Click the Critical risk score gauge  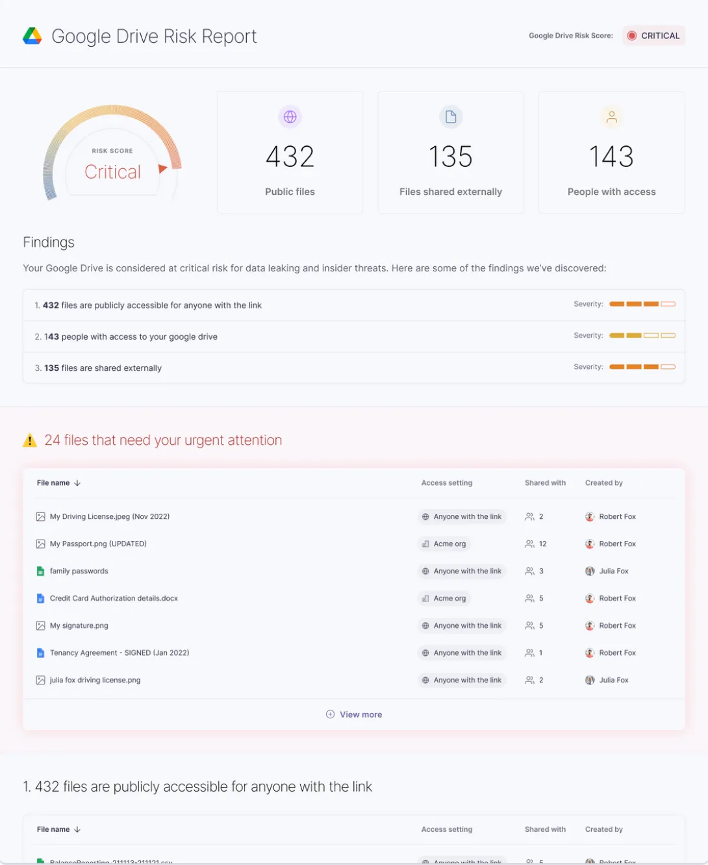(x=112, y=153)
